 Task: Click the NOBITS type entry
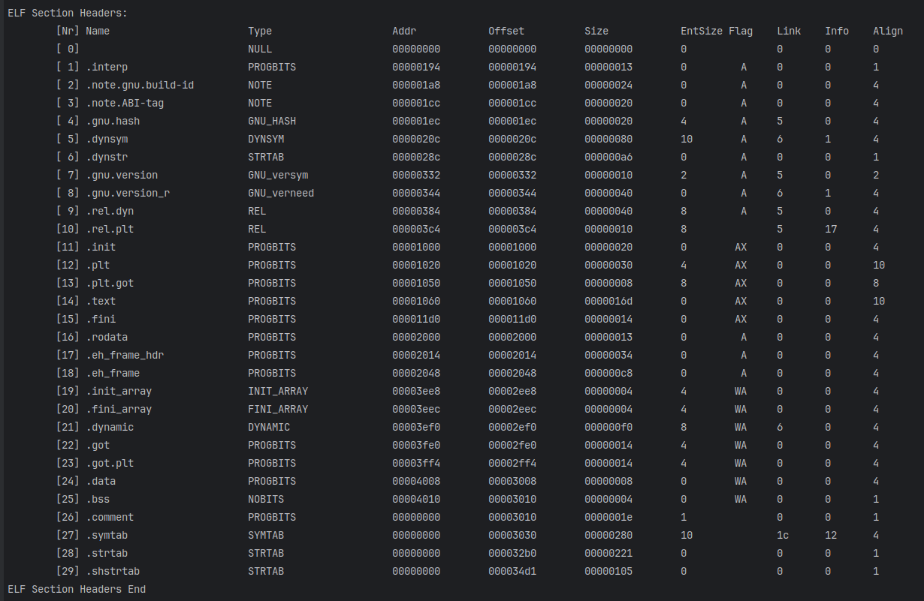266,499
